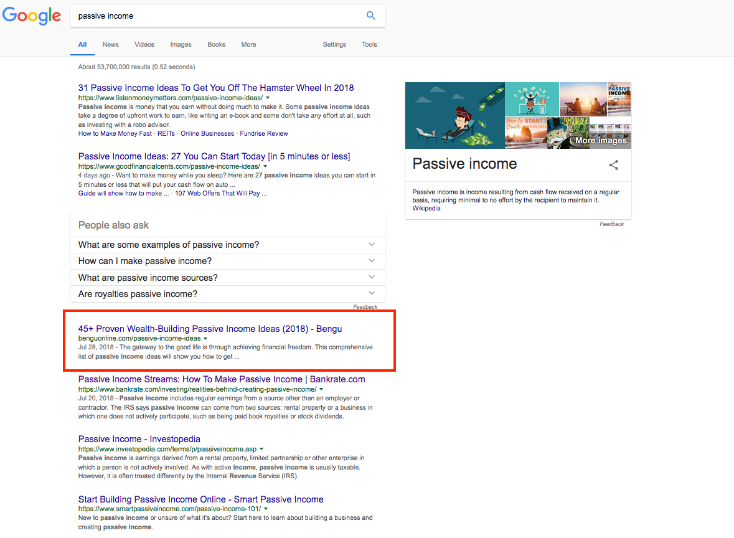Open dropdown arrow beside listenmoneymatters URL
This screenshot has width=734, height=538.
pos(268,98)
